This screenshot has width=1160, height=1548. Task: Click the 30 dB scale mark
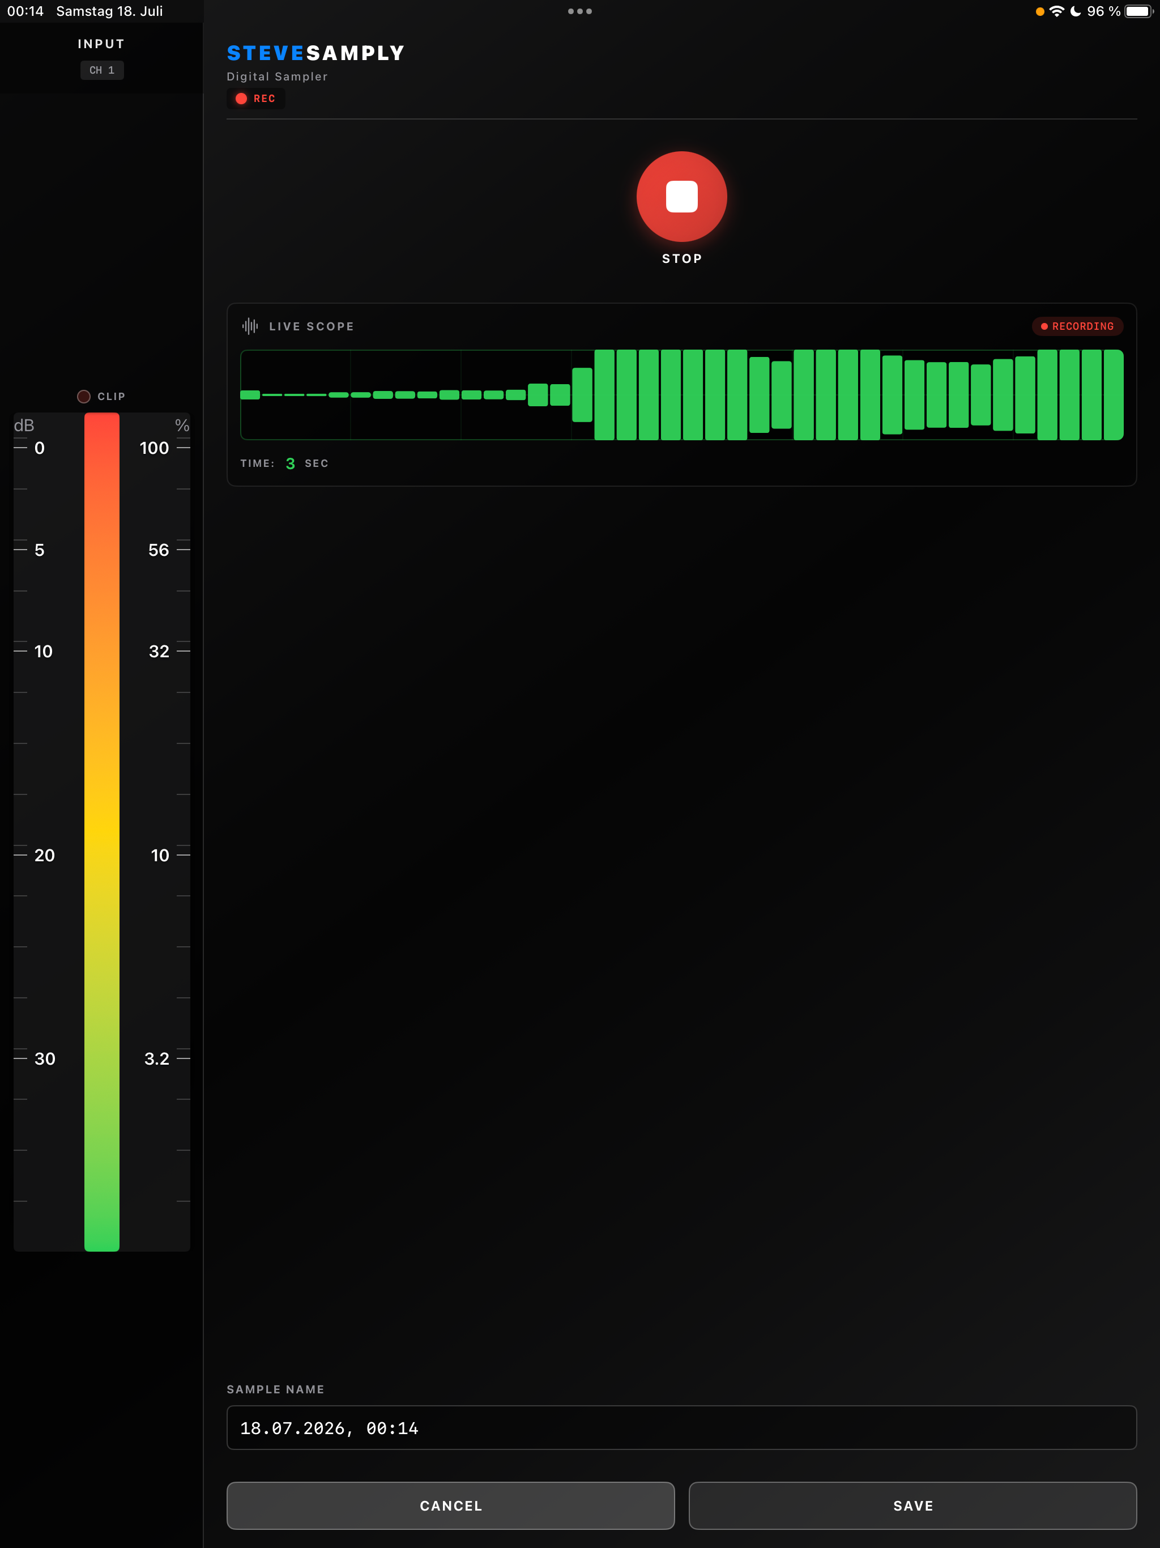pyautogui.click(x=45, y=1059)
